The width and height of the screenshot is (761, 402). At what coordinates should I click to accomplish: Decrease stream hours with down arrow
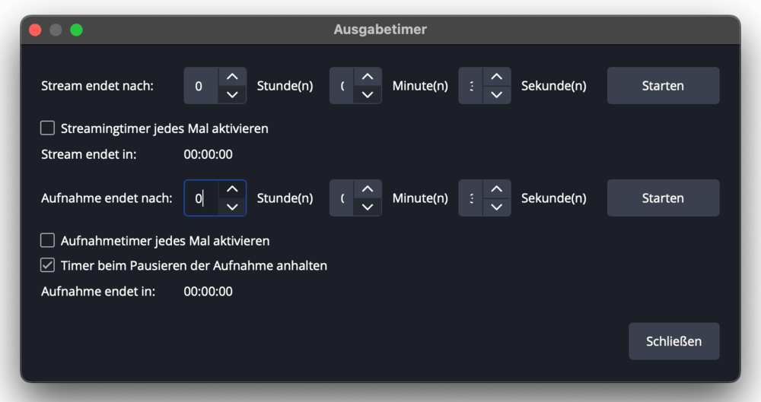232,95
